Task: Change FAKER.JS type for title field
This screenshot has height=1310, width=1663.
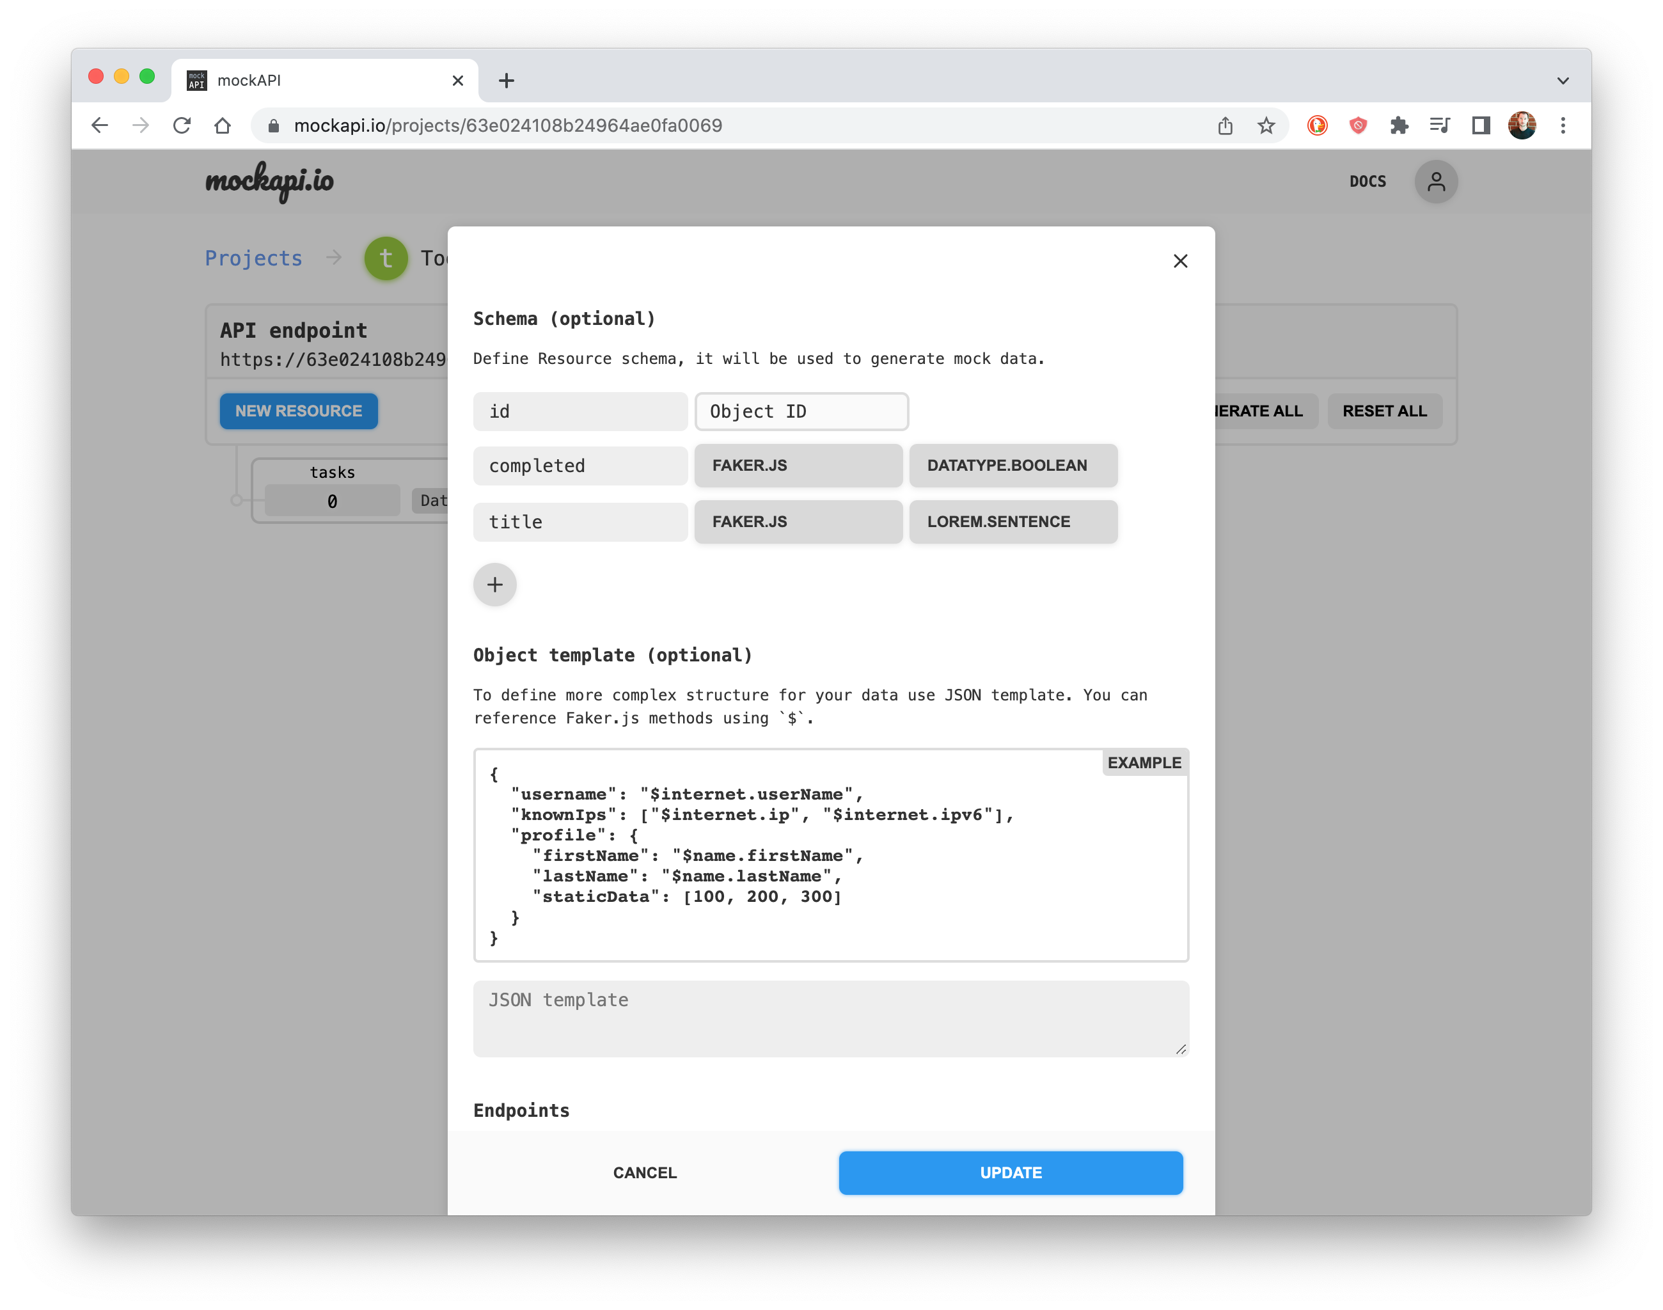Action: 798,521
